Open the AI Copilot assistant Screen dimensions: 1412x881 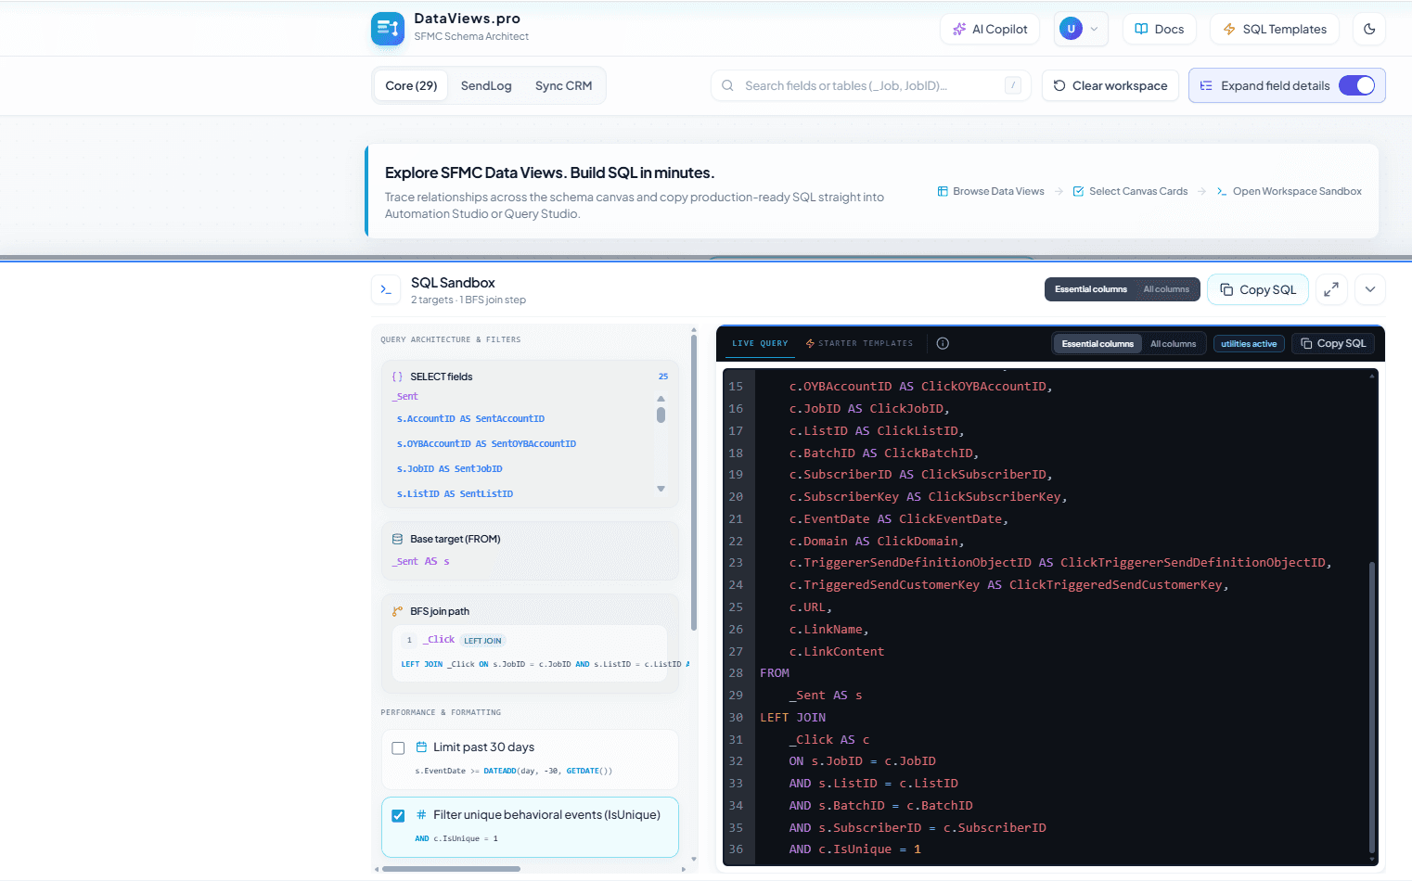[991, 29]
